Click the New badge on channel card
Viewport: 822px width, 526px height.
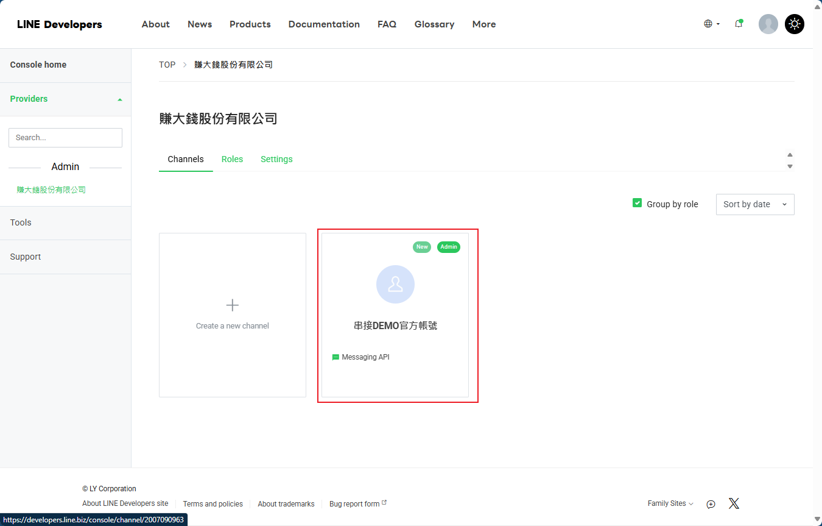[x=422, y=247]
